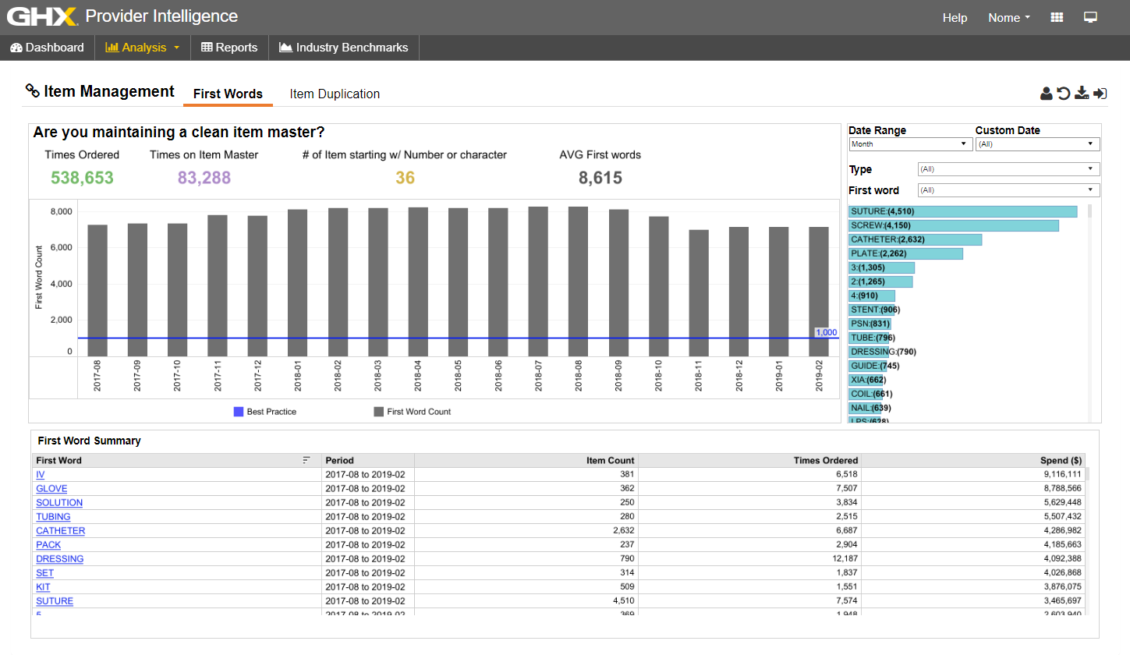Click the GHX logo

[42, 17]
